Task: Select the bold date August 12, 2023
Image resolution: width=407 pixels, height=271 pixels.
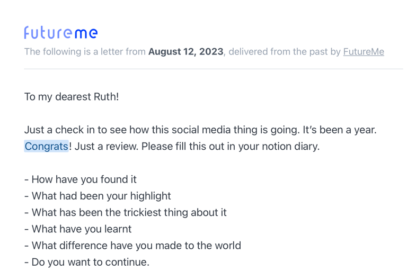Action: click(x=186, y=52)
